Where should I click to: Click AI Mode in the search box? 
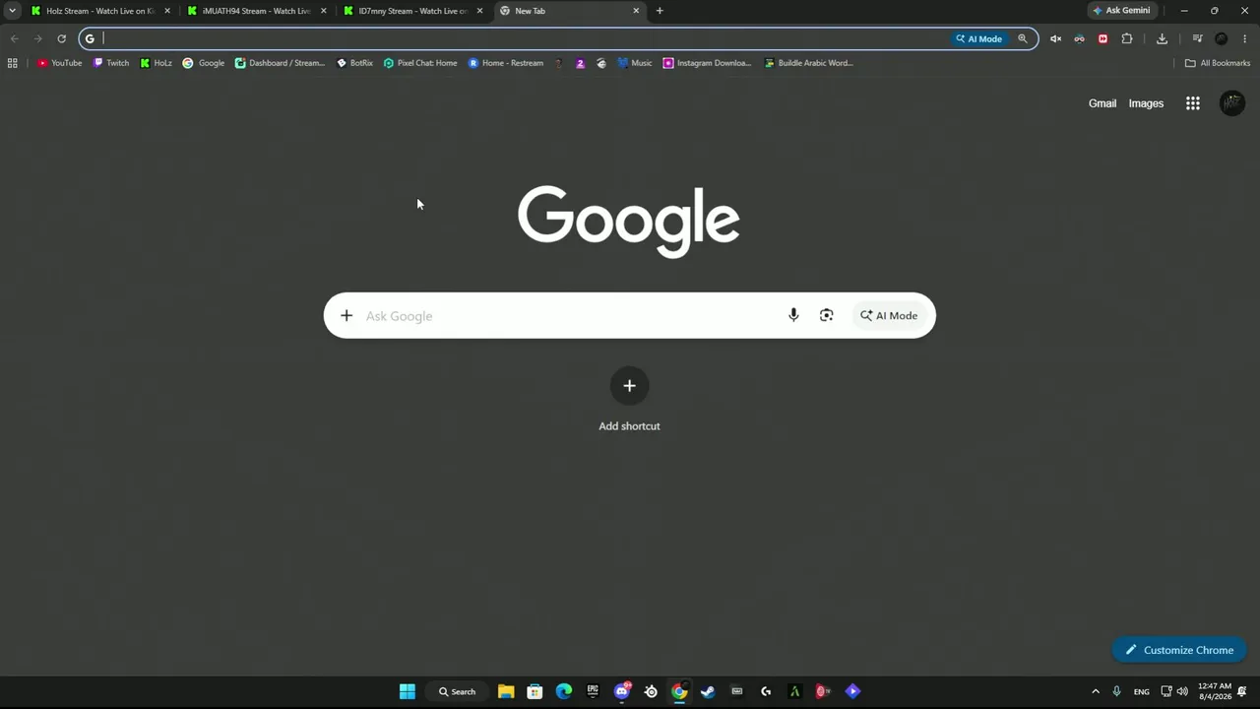[889, 316]
